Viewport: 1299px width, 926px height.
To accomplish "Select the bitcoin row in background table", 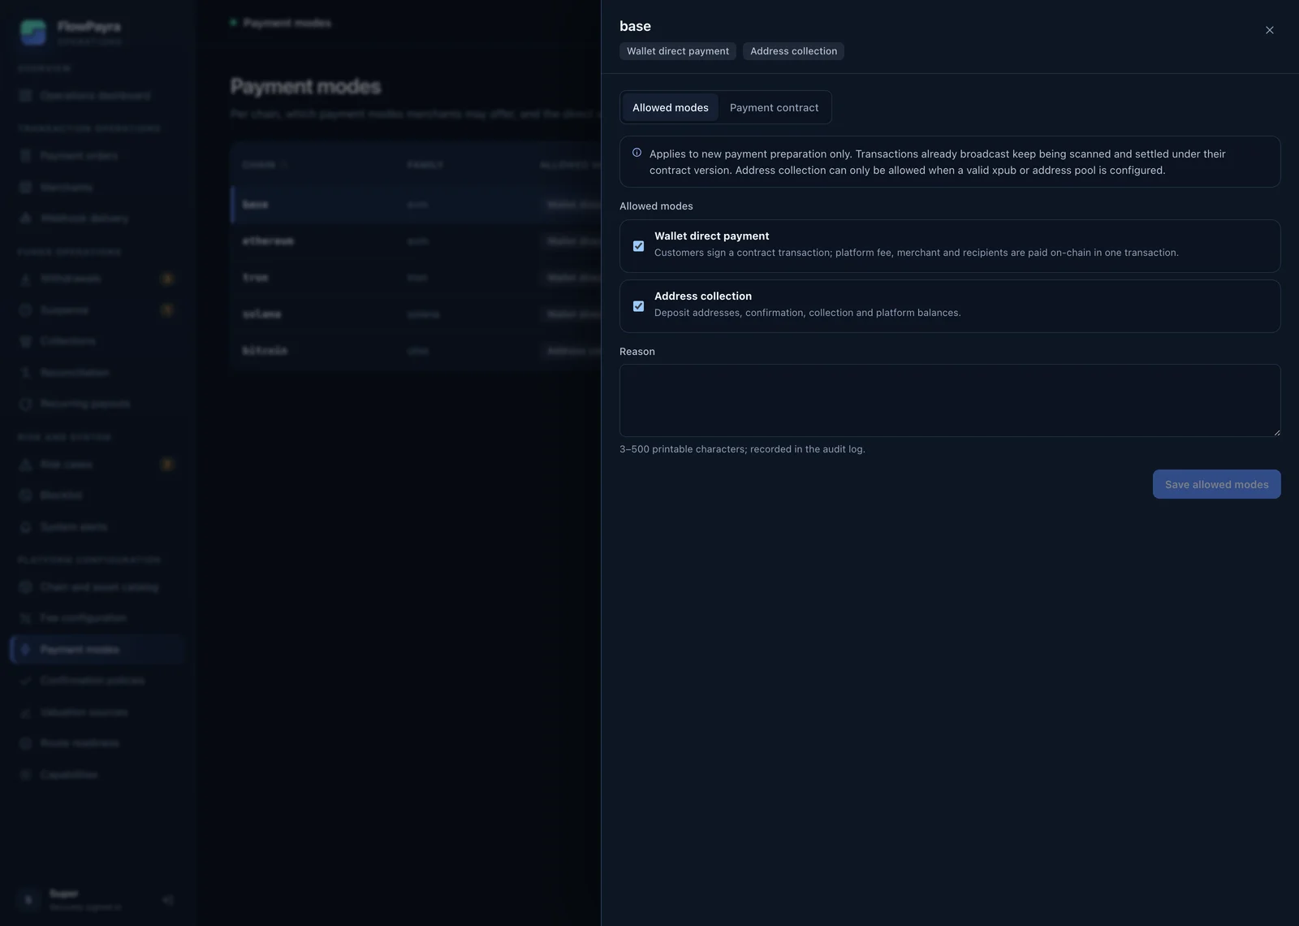I will (x=416, y=351).
